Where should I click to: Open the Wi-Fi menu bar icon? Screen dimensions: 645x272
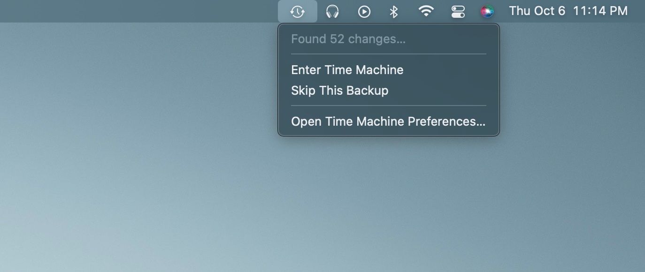426,11
